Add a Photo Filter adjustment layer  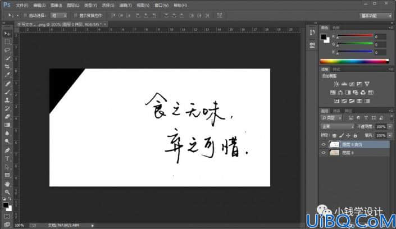356,93
